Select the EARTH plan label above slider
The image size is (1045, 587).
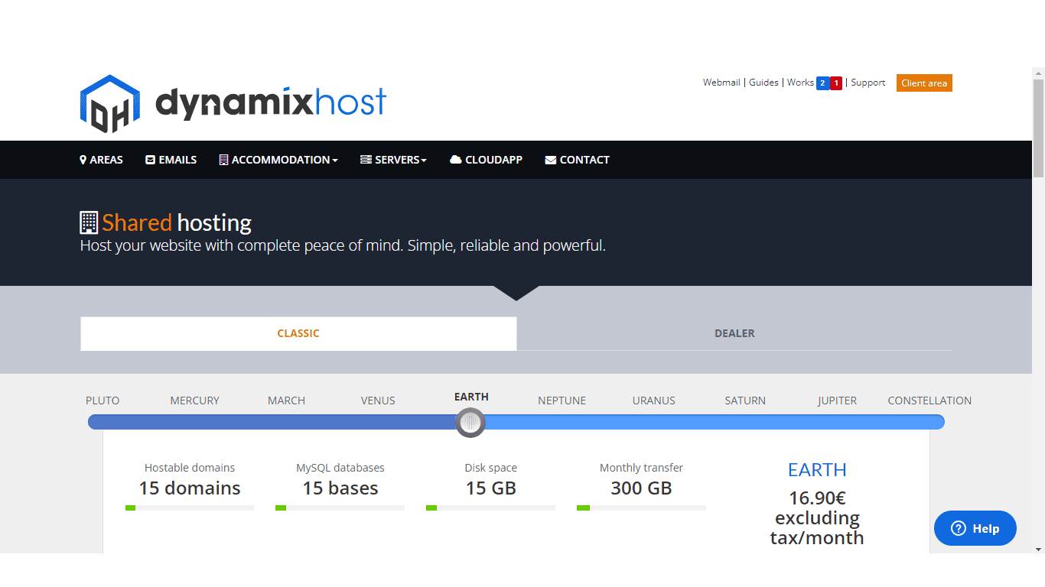(471, 397)
